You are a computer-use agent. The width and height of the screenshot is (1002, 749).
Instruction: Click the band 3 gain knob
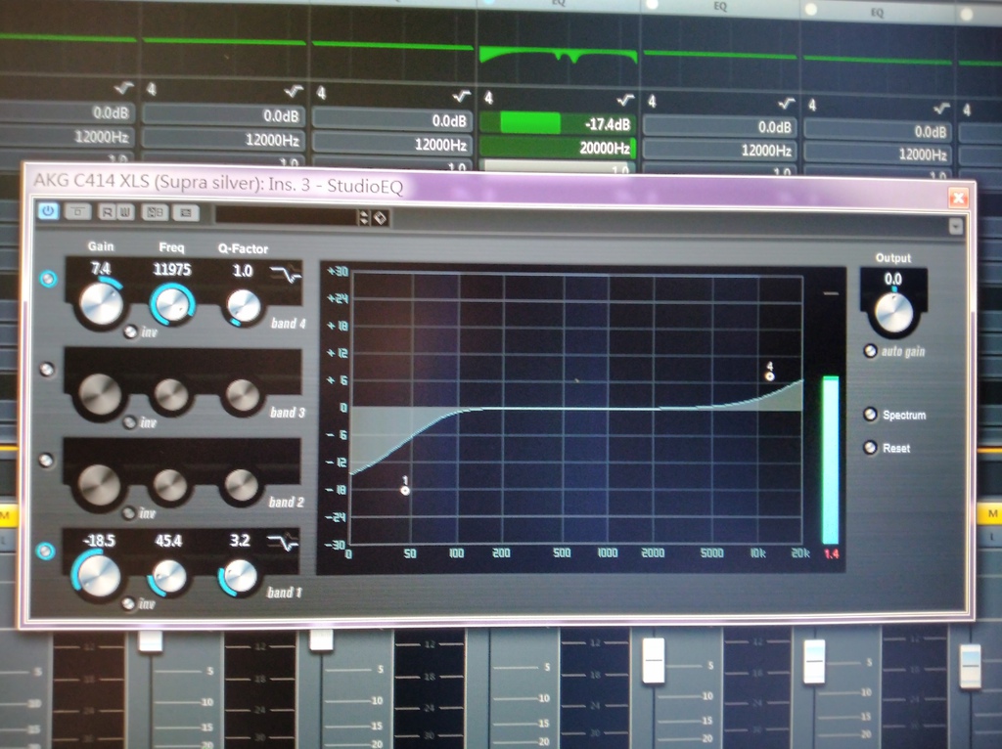(x=100, y=394)
